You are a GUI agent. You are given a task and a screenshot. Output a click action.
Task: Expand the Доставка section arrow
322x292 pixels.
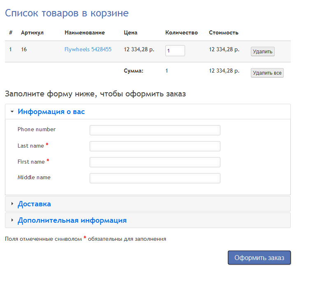click(x=12, y=204)
